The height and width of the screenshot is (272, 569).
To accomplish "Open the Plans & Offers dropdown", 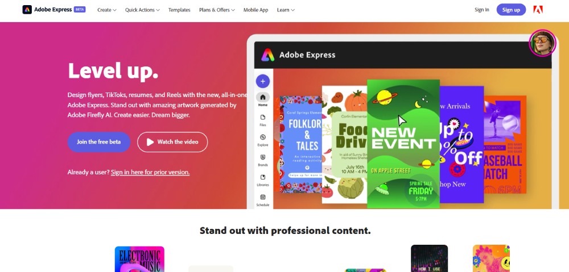I will (x=217, y=10).
